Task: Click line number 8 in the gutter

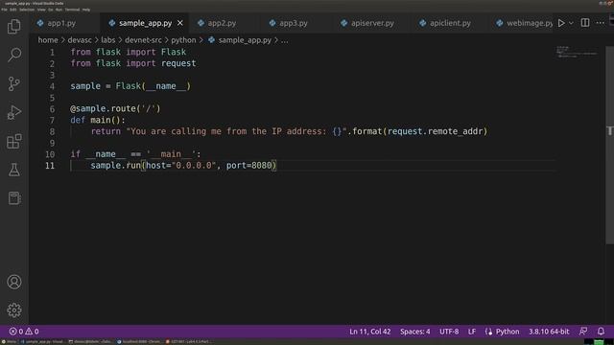Action: click(x=52, y=131)
